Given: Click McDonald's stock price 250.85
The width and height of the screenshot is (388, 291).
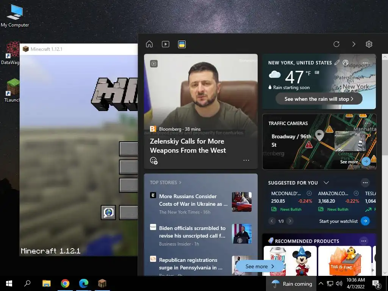Looking at the screenshot, I should (x=278, y=201).
